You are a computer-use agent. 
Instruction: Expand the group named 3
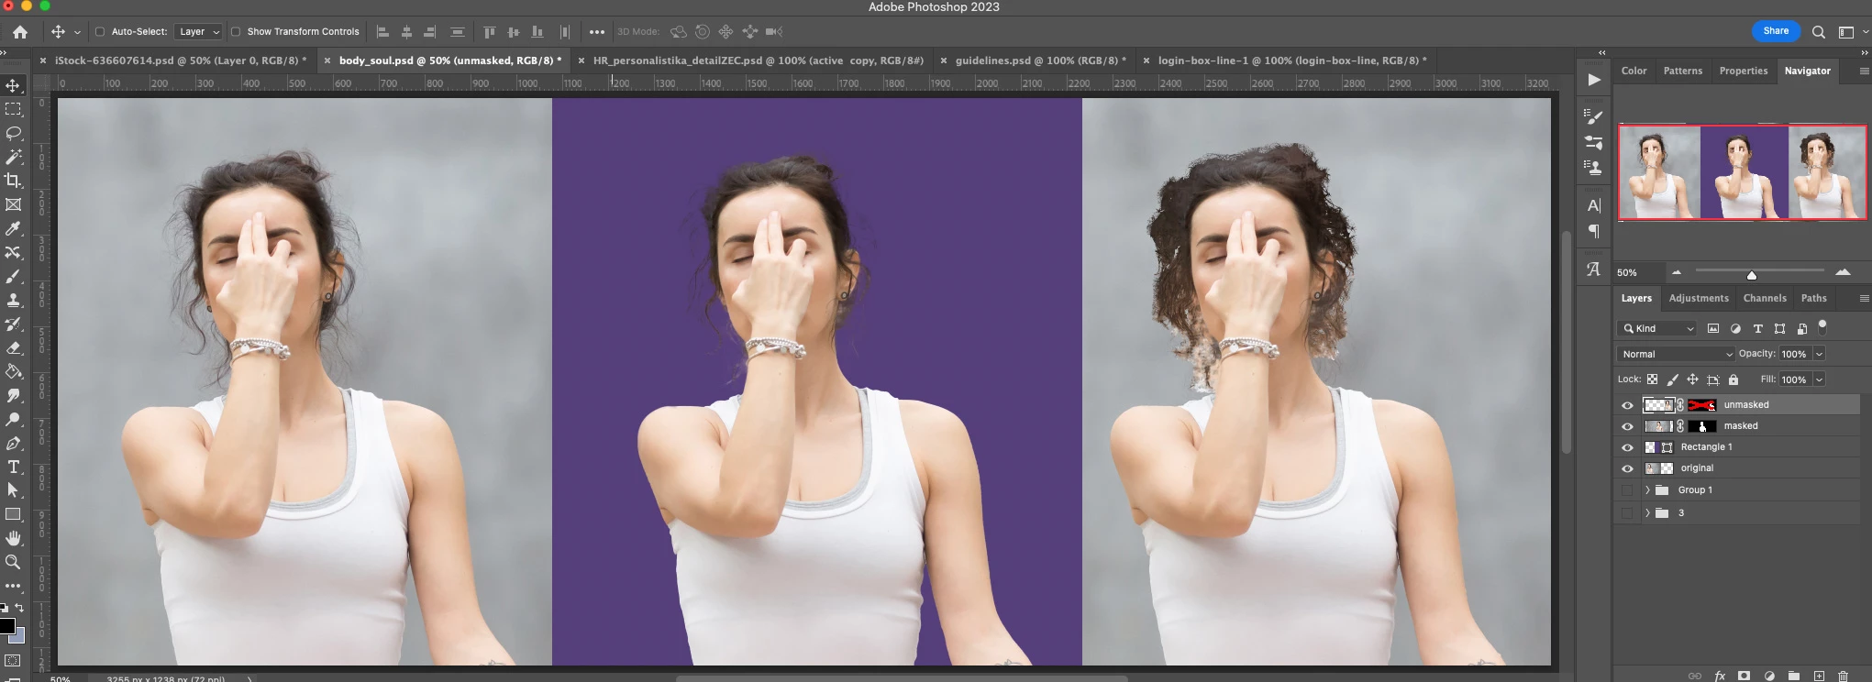pos(1647,513)
